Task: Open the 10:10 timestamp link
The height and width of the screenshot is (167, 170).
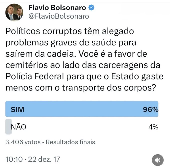Action: point(14,159)
